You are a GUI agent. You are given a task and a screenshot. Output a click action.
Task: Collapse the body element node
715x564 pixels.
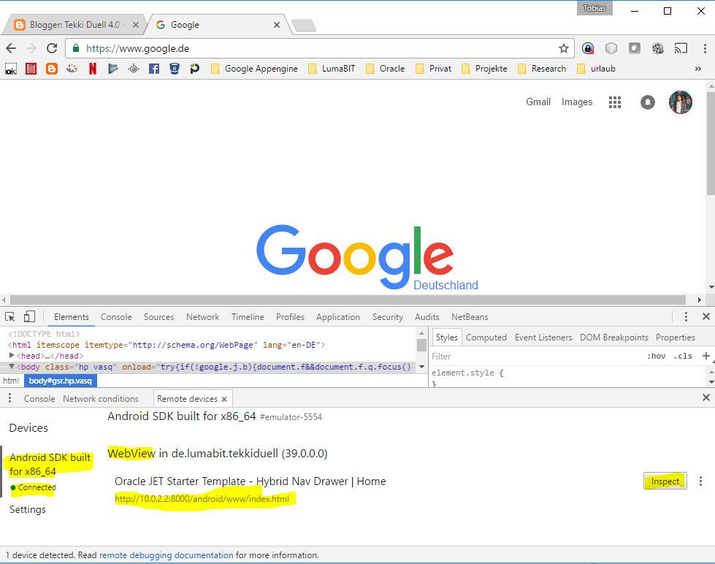click(x=12, y=367)
